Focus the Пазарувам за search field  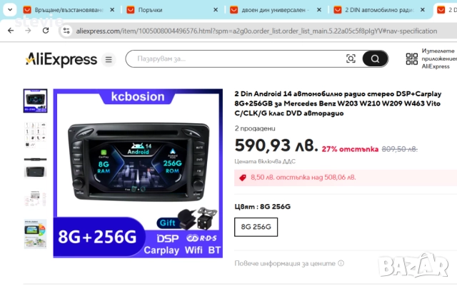(239, 58)
